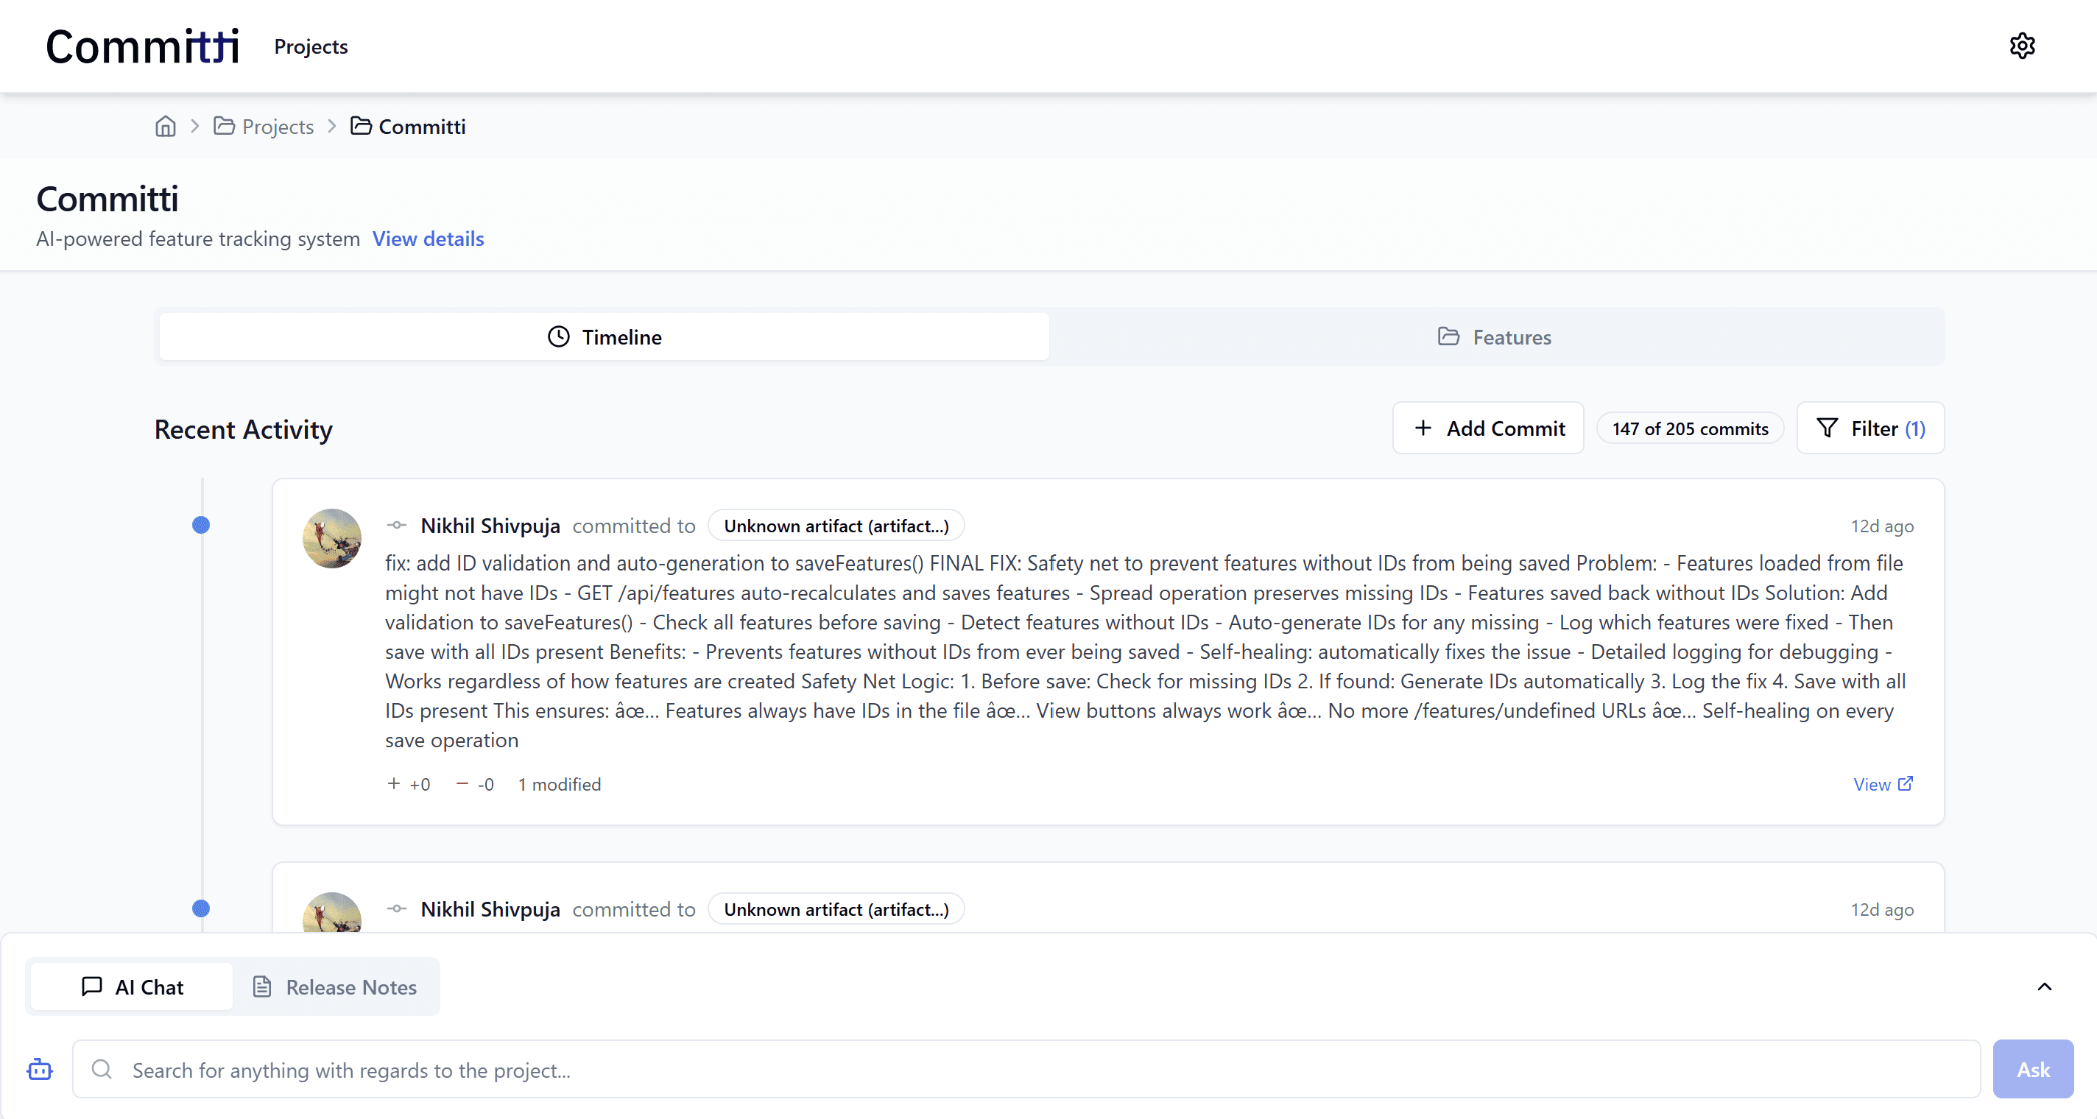Click the magnifier icon in search field
Screen dimensions: 2097x1119
coord(102,1070)
